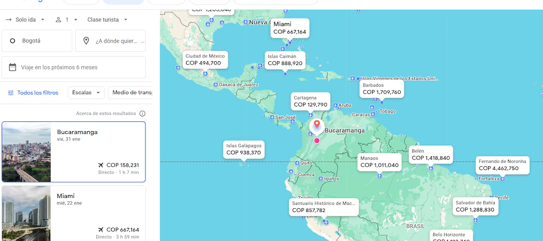This screenshot has width=543, height=241.
Task: Click the Bucaramanga label on the map
Action: pyautogui.click(x=344, y=131)
